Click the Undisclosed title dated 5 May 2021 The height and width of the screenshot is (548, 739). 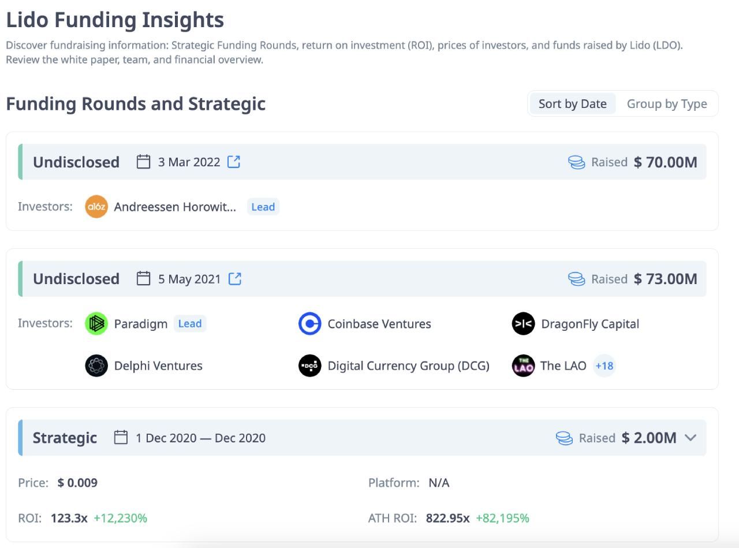76,279
